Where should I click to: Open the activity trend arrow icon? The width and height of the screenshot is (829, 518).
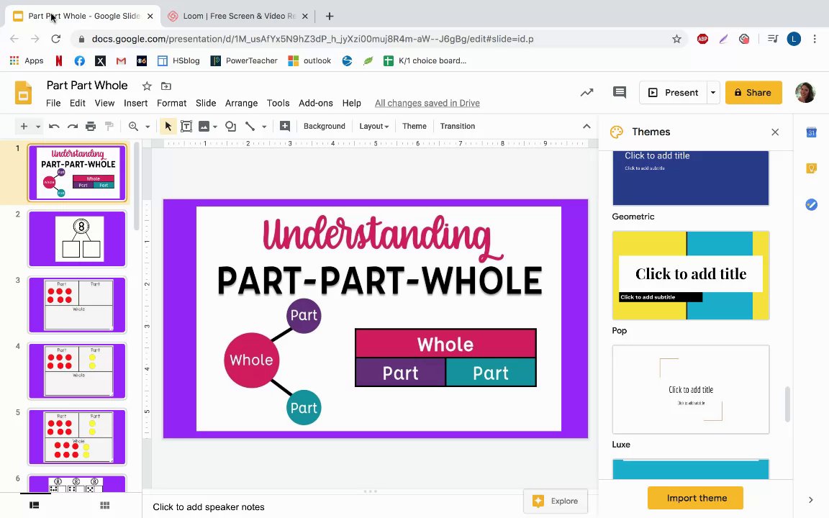[587, 93]
